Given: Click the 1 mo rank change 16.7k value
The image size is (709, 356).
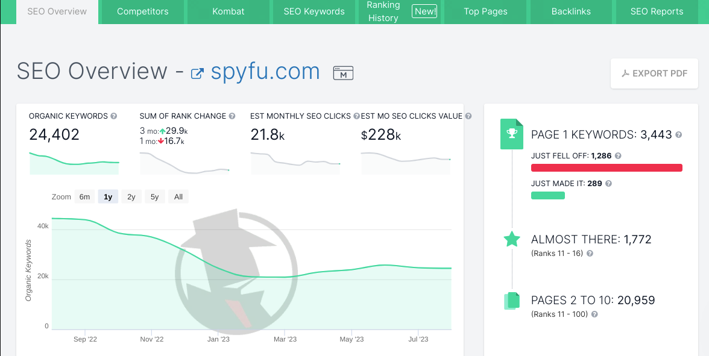Looking at the screenshot, I should (x=174, y=142).
